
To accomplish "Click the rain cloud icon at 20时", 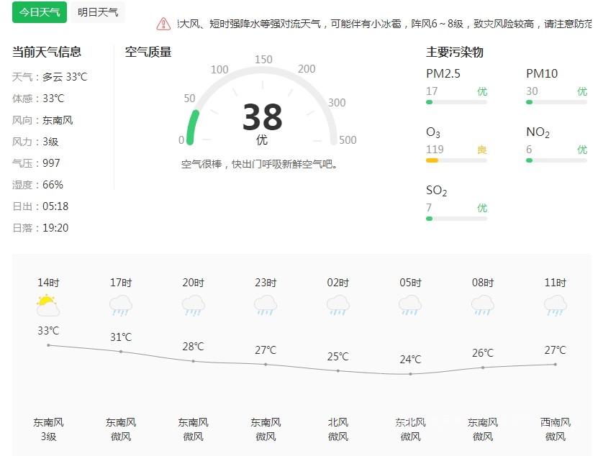I will [x=193, y=306].
